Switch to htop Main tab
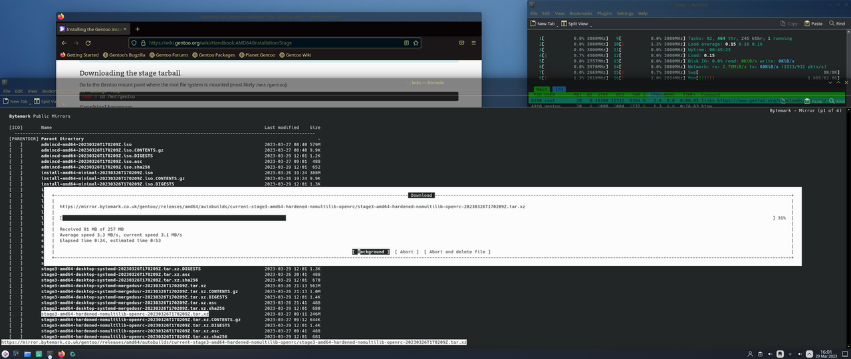 [x=541, y=88]
